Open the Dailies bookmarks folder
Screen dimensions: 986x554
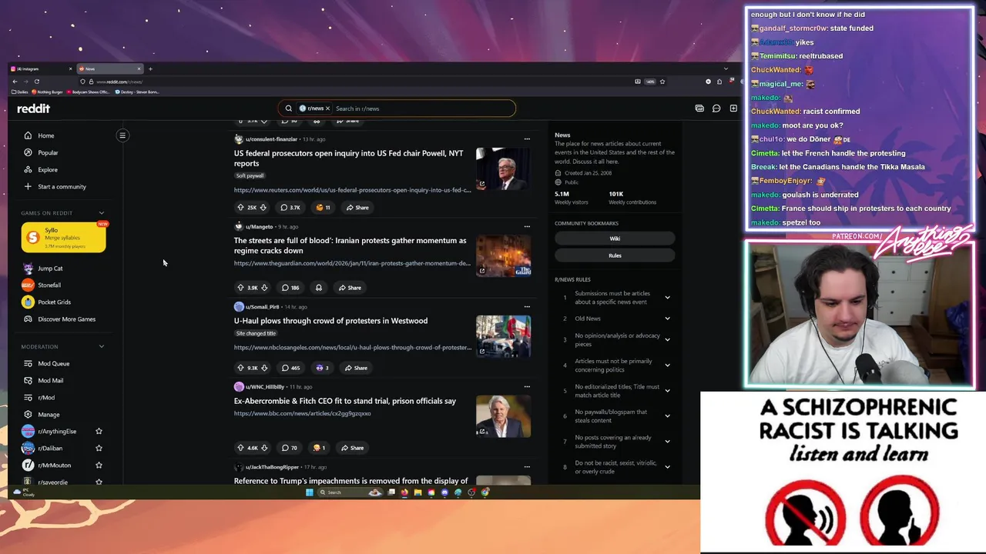tap(20, 92)
